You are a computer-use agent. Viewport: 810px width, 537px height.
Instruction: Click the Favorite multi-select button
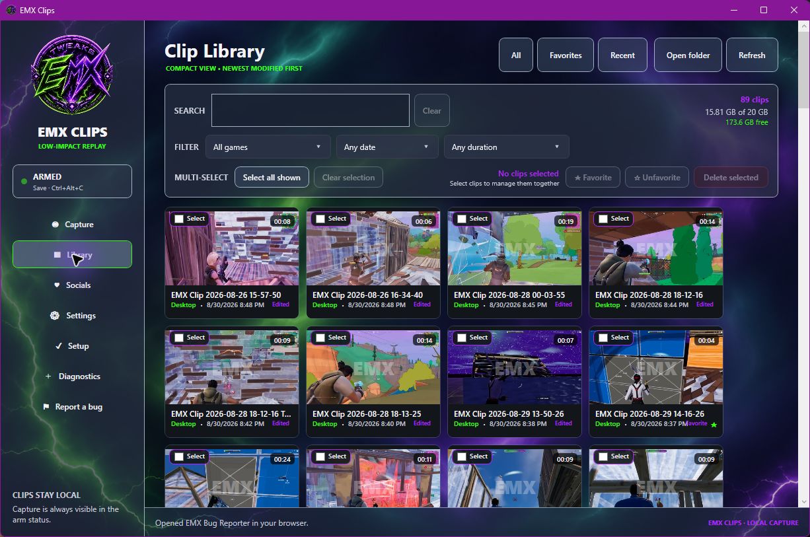(x=593, y=177)
